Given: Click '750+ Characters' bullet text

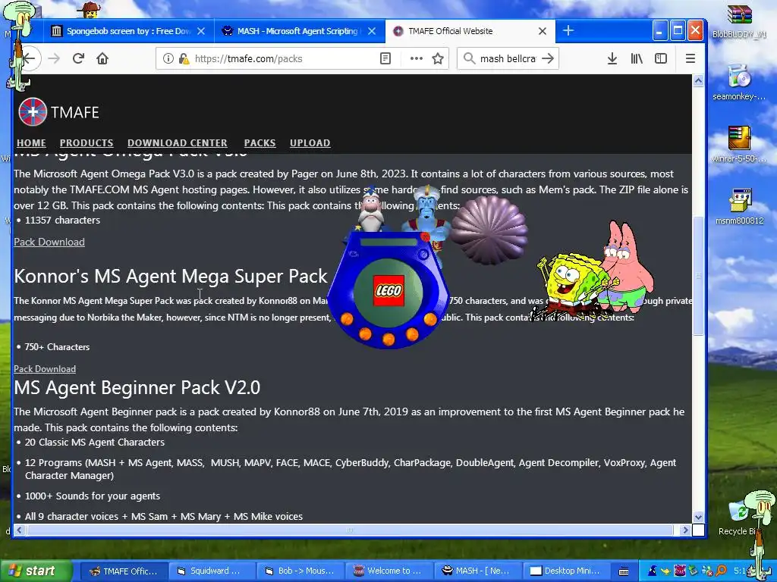Looking at the screenshot, I should click(x=58, y=347).
